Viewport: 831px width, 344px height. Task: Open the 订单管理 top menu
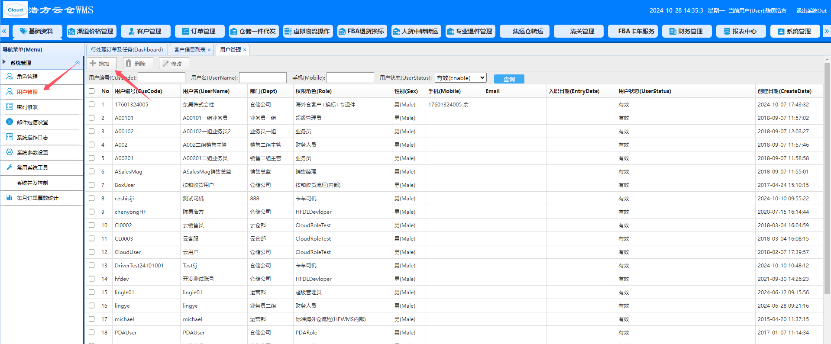[200, 31]
